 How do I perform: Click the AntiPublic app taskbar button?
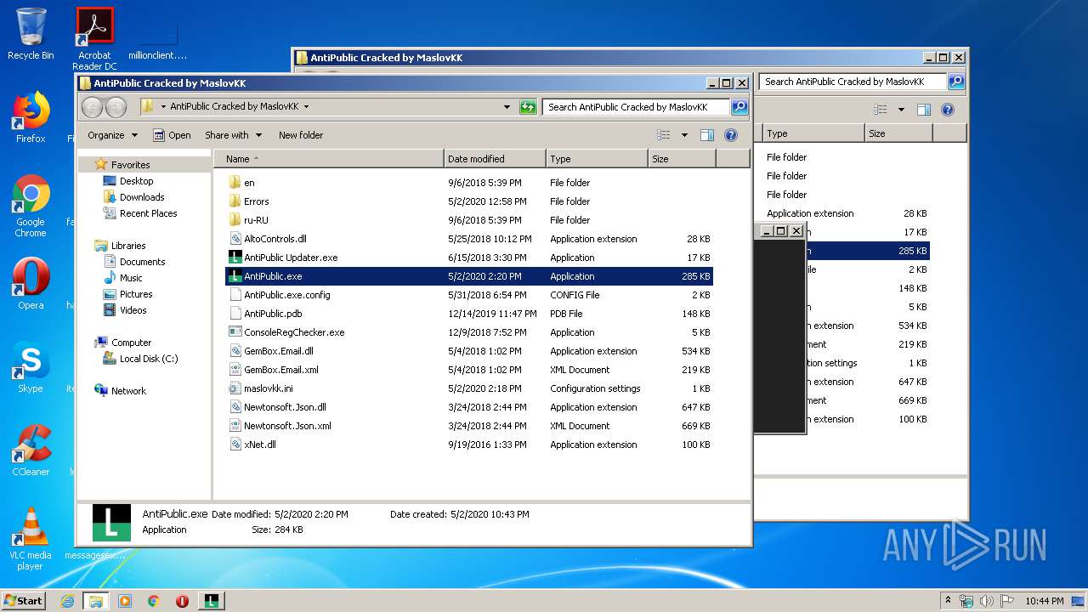pos(212,601)
